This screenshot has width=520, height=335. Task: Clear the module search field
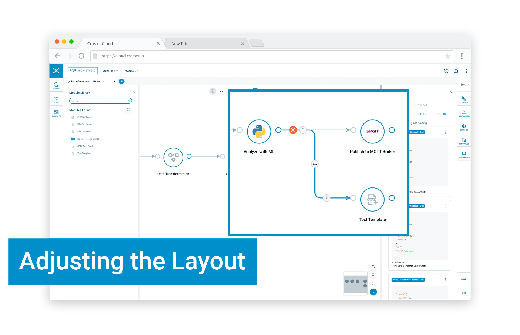pos(129,101)
